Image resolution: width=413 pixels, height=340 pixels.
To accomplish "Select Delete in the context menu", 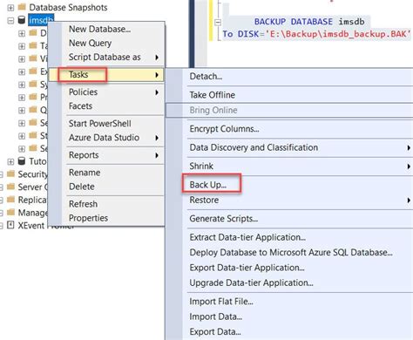I will 107,187.
